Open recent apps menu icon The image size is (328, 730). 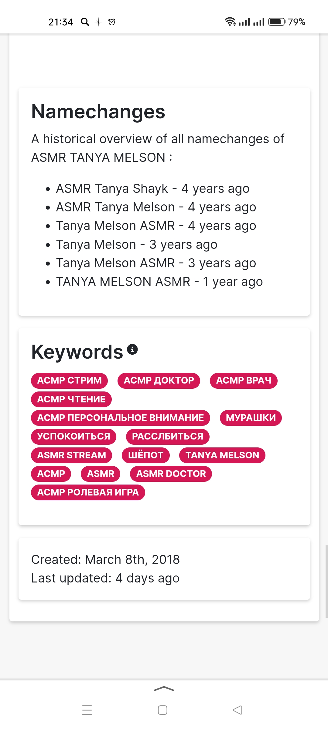pos(87,710)
